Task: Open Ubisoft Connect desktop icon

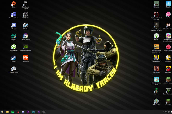Action: coord(26,36)
